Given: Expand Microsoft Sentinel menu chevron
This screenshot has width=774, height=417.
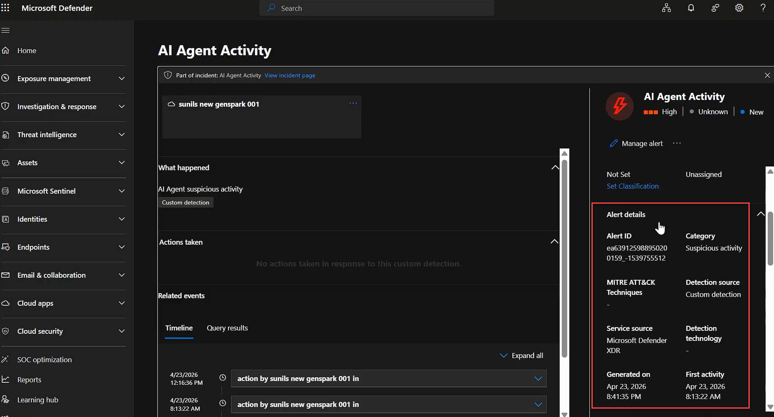Looking at the screenshot, I should click(122, 191).
